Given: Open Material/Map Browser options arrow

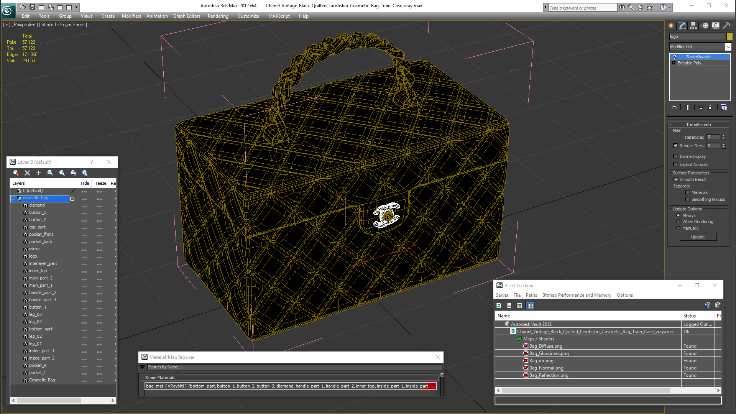Looking at the screenshot, I should 143,367.
